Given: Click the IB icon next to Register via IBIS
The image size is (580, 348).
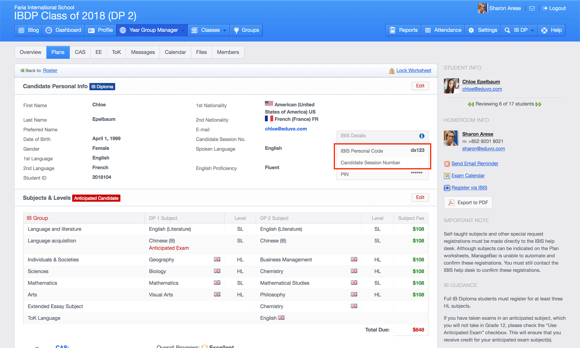Looking at the screenshot, I should point(447,188).
